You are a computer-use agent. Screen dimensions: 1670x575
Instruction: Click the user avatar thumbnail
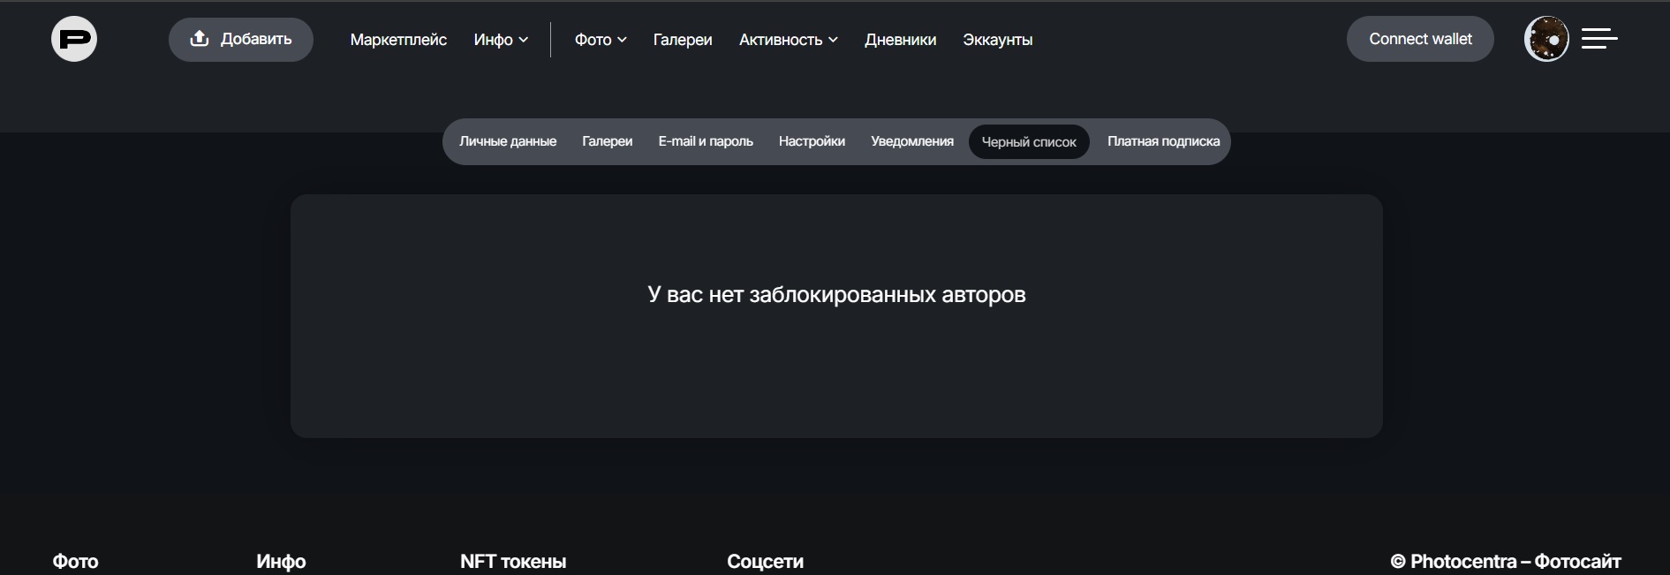(1546, 40)
